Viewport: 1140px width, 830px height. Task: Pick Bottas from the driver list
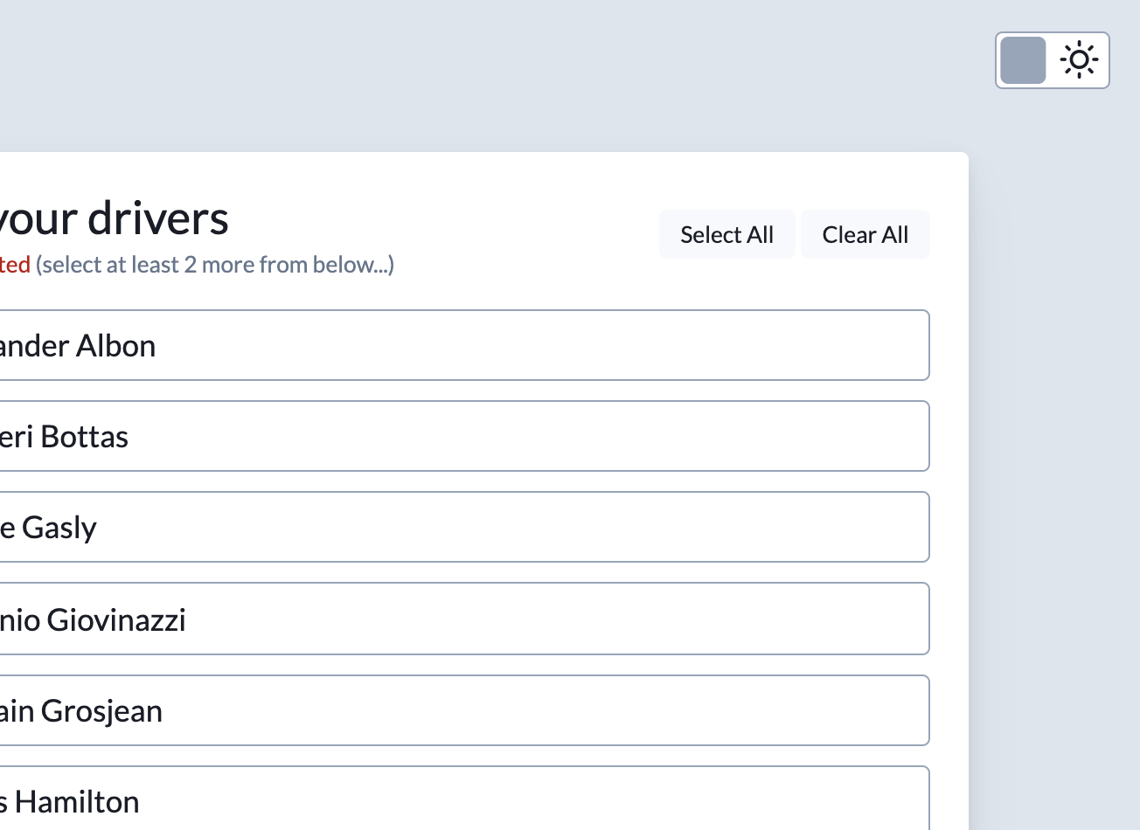(x=437, y=436)
